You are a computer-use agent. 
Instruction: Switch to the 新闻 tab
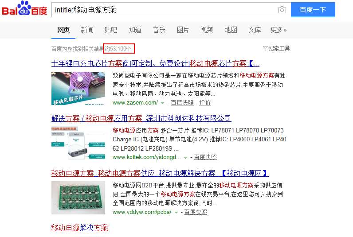click(x=87, y=30)
